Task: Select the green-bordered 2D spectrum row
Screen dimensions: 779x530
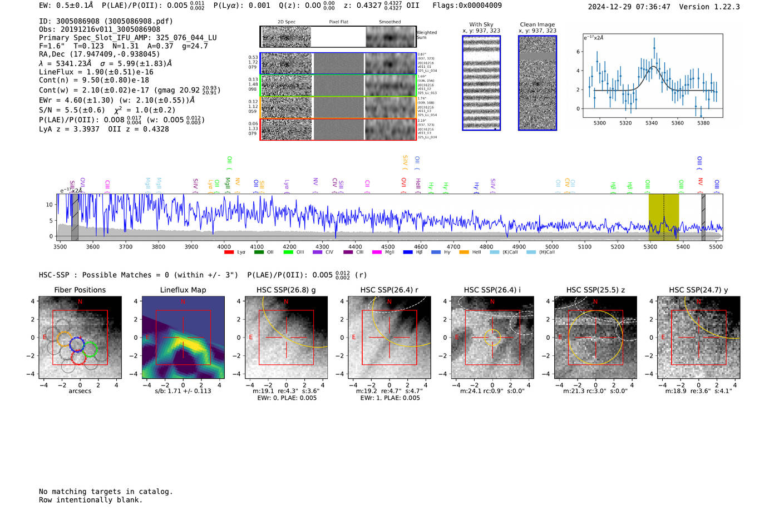Action: (338, 86)
